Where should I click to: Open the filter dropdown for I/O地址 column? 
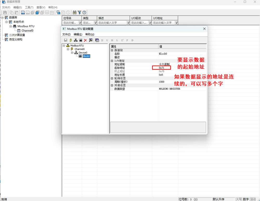(176, 23)
